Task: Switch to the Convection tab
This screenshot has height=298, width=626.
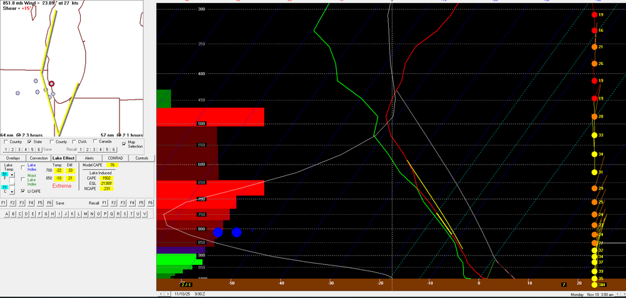Action: 39,158
